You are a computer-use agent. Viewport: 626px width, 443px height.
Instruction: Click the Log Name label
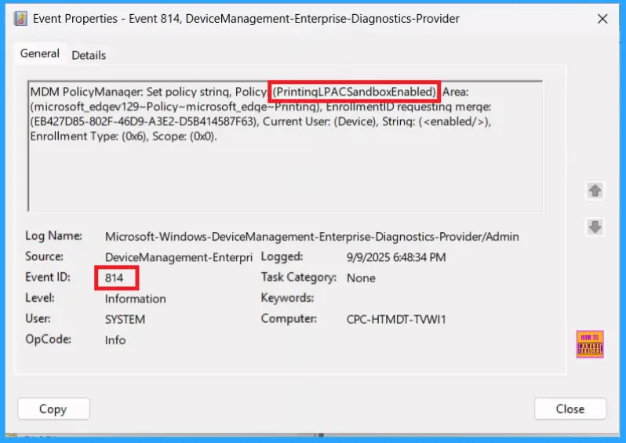click(53, 236)
